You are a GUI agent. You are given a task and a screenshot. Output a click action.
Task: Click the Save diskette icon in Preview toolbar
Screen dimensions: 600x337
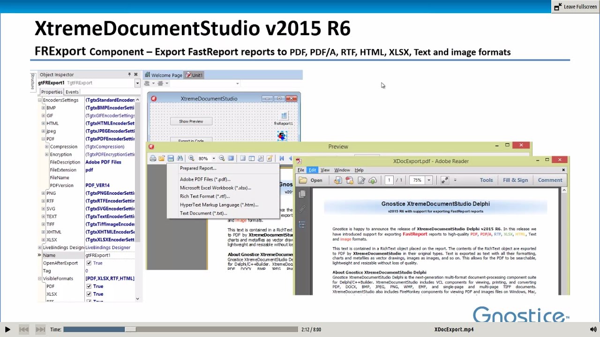click(171, 159)
